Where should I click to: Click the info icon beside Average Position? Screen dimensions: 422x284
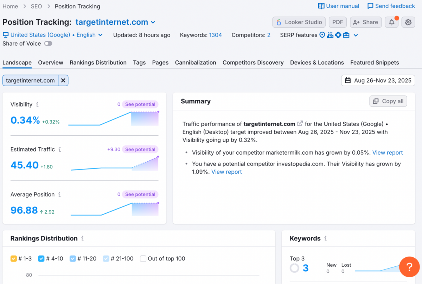coord(59,194)
